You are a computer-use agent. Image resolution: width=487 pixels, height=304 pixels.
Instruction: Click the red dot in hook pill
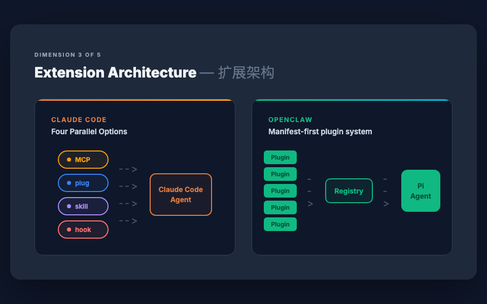tap(69, 230)
